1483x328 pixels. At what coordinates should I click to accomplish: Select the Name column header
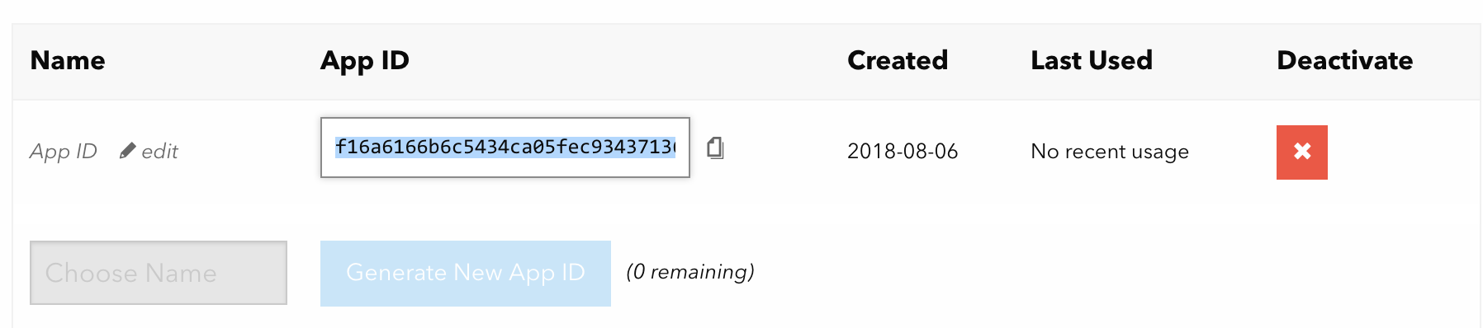(68, 60)
